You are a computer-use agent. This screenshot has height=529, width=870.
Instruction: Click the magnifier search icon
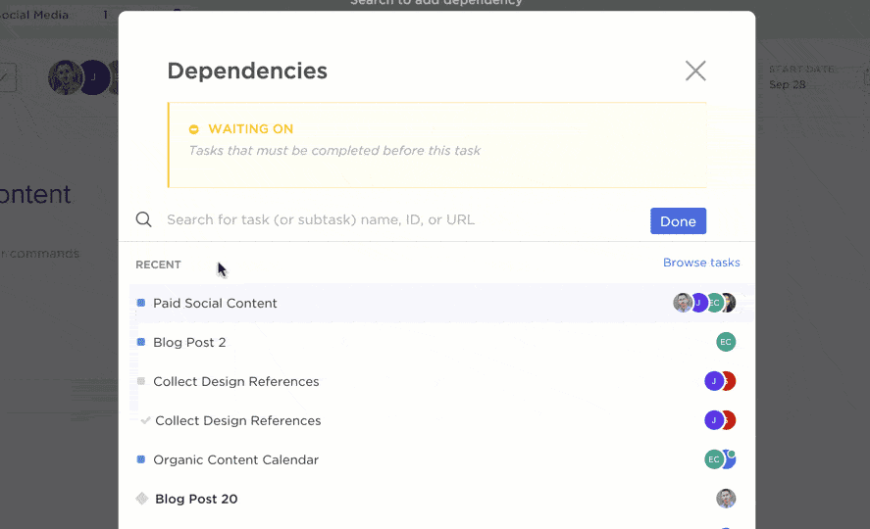point(144,219)
